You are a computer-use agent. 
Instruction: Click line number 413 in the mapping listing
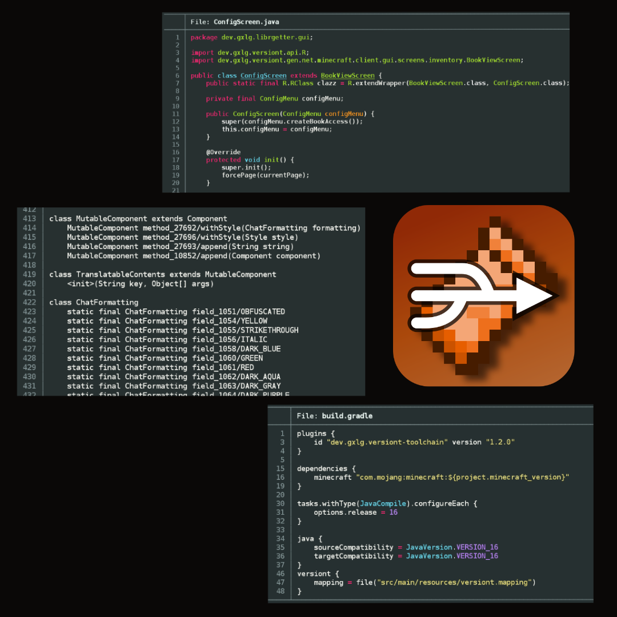(x=29, y=219)
